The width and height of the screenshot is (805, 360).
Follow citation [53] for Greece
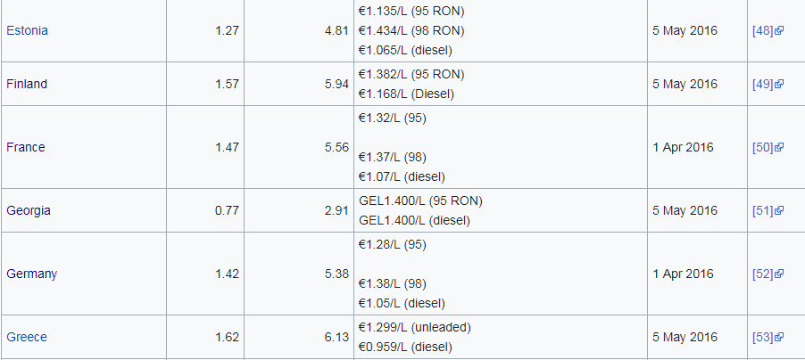pos(763,338)
